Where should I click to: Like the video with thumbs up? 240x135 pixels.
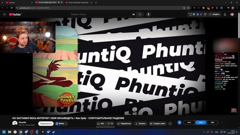[100, 123]
